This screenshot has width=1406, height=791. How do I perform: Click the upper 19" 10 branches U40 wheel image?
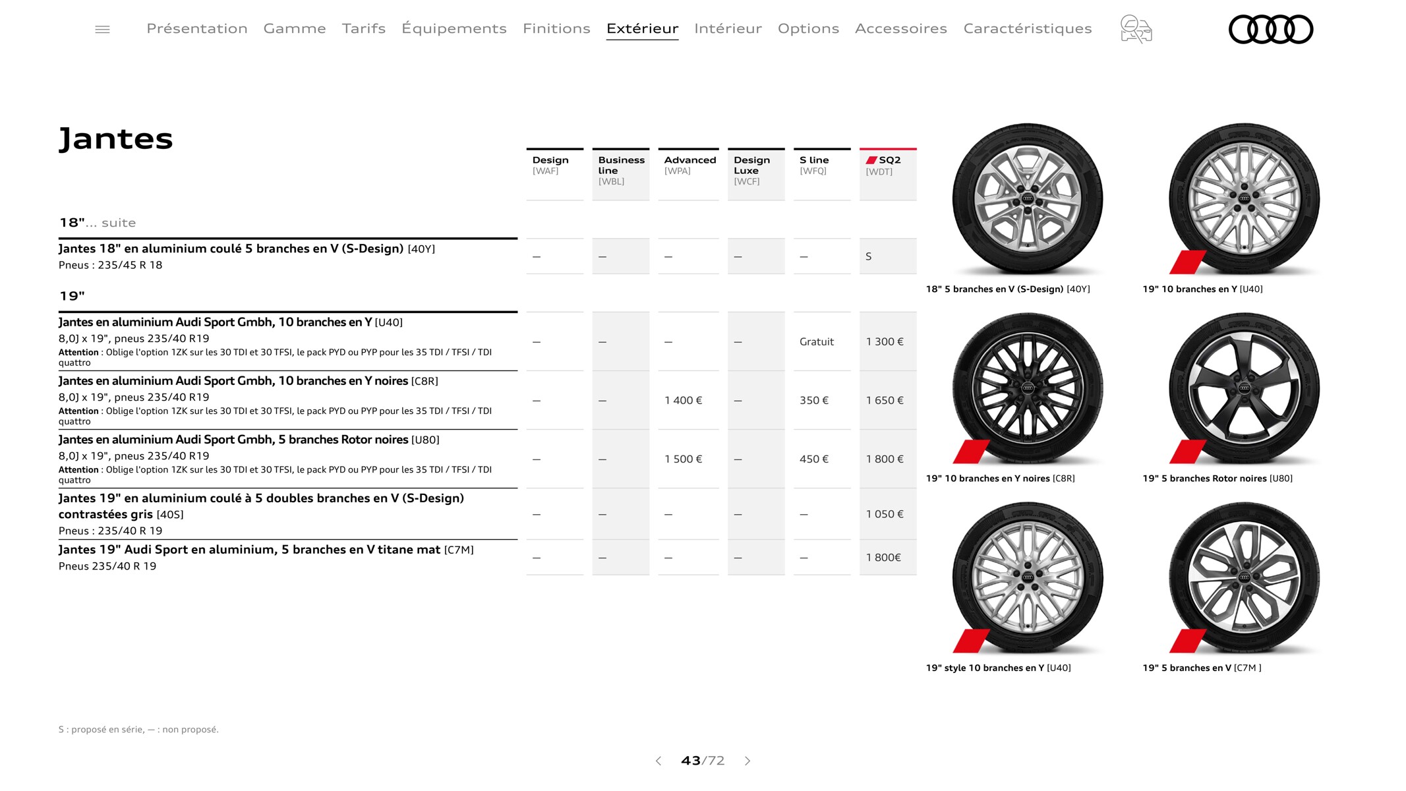pos(1244,198)
